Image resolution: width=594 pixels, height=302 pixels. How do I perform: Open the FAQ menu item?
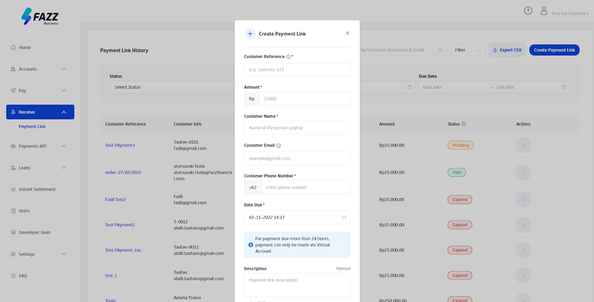point(23,276)
